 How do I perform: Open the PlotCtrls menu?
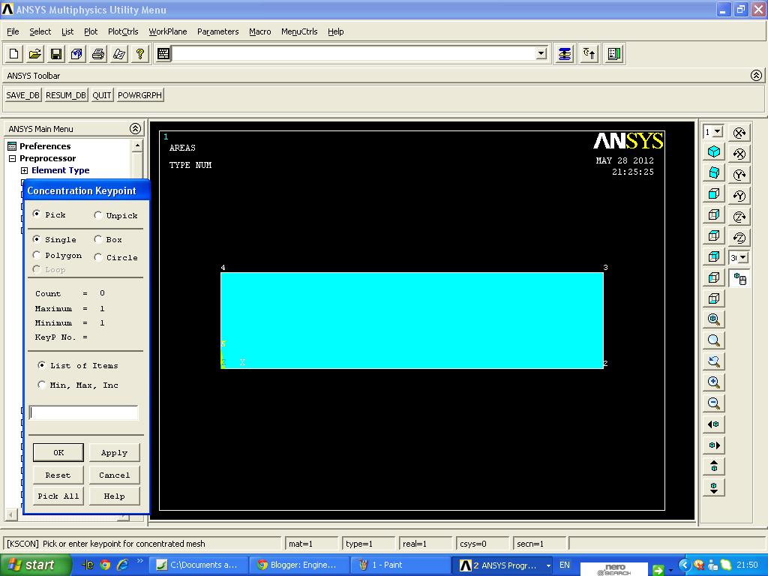(x=122, y=31)
